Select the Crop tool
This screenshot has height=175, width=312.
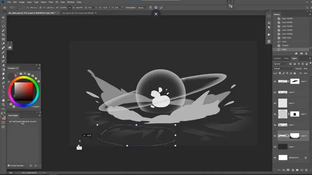pos(3,35)
